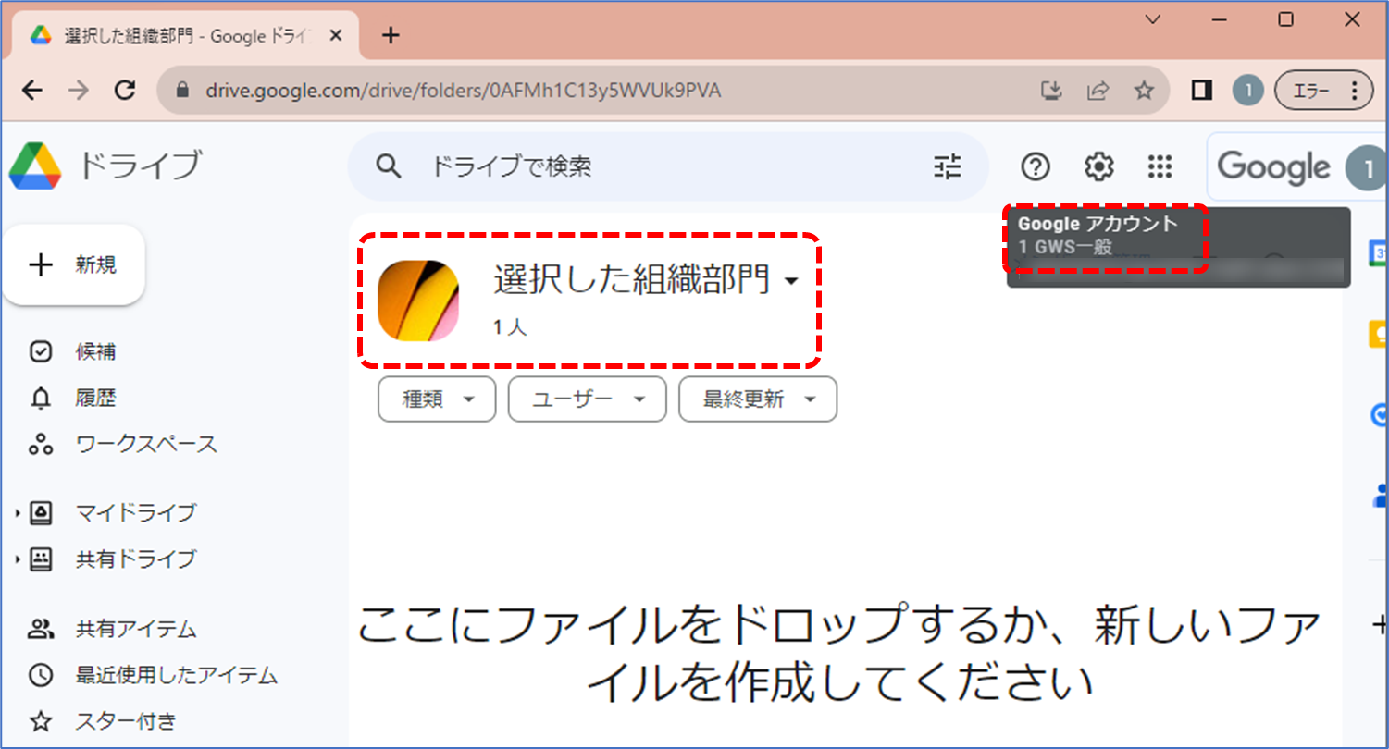Open Drive settings gear icon

tap(1098, 166)
